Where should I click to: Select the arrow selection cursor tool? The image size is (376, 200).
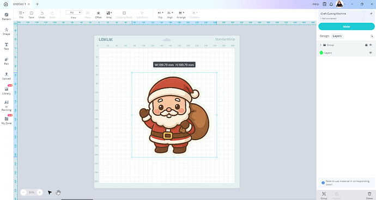[50, 192]
